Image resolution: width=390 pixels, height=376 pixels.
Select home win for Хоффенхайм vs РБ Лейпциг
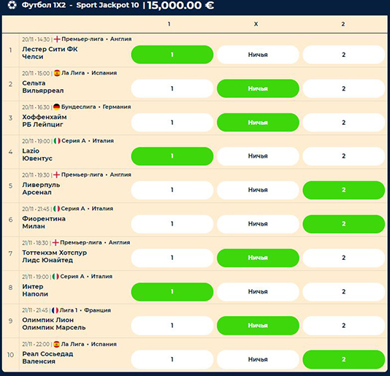tap(172, 123)
